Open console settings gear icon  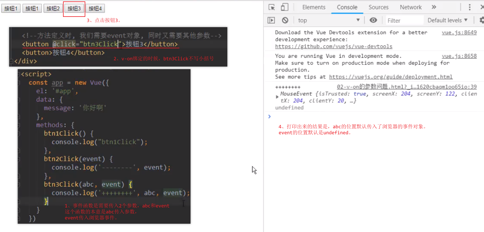click(x=481, y=20)
